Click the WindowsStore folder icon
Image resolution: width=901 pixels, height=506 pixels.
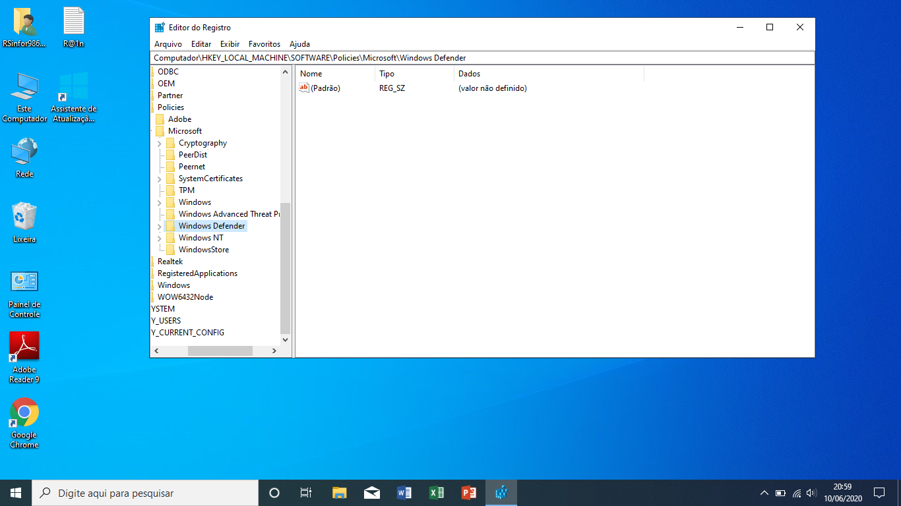click(x=170, y=250)
